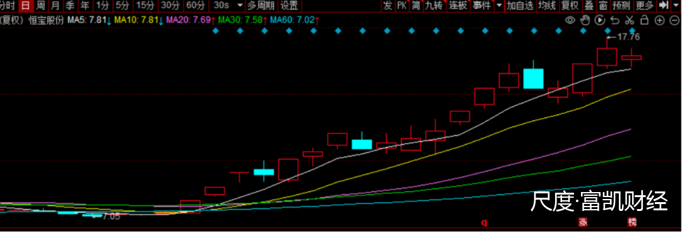Viewport: 682px width, 233px height.
Task: Toggle 复权 price adjustment button
Action: click(x=570, y=6)
